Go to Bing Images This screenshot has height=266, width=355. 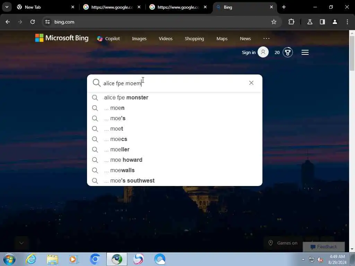[x=139, y=39]
